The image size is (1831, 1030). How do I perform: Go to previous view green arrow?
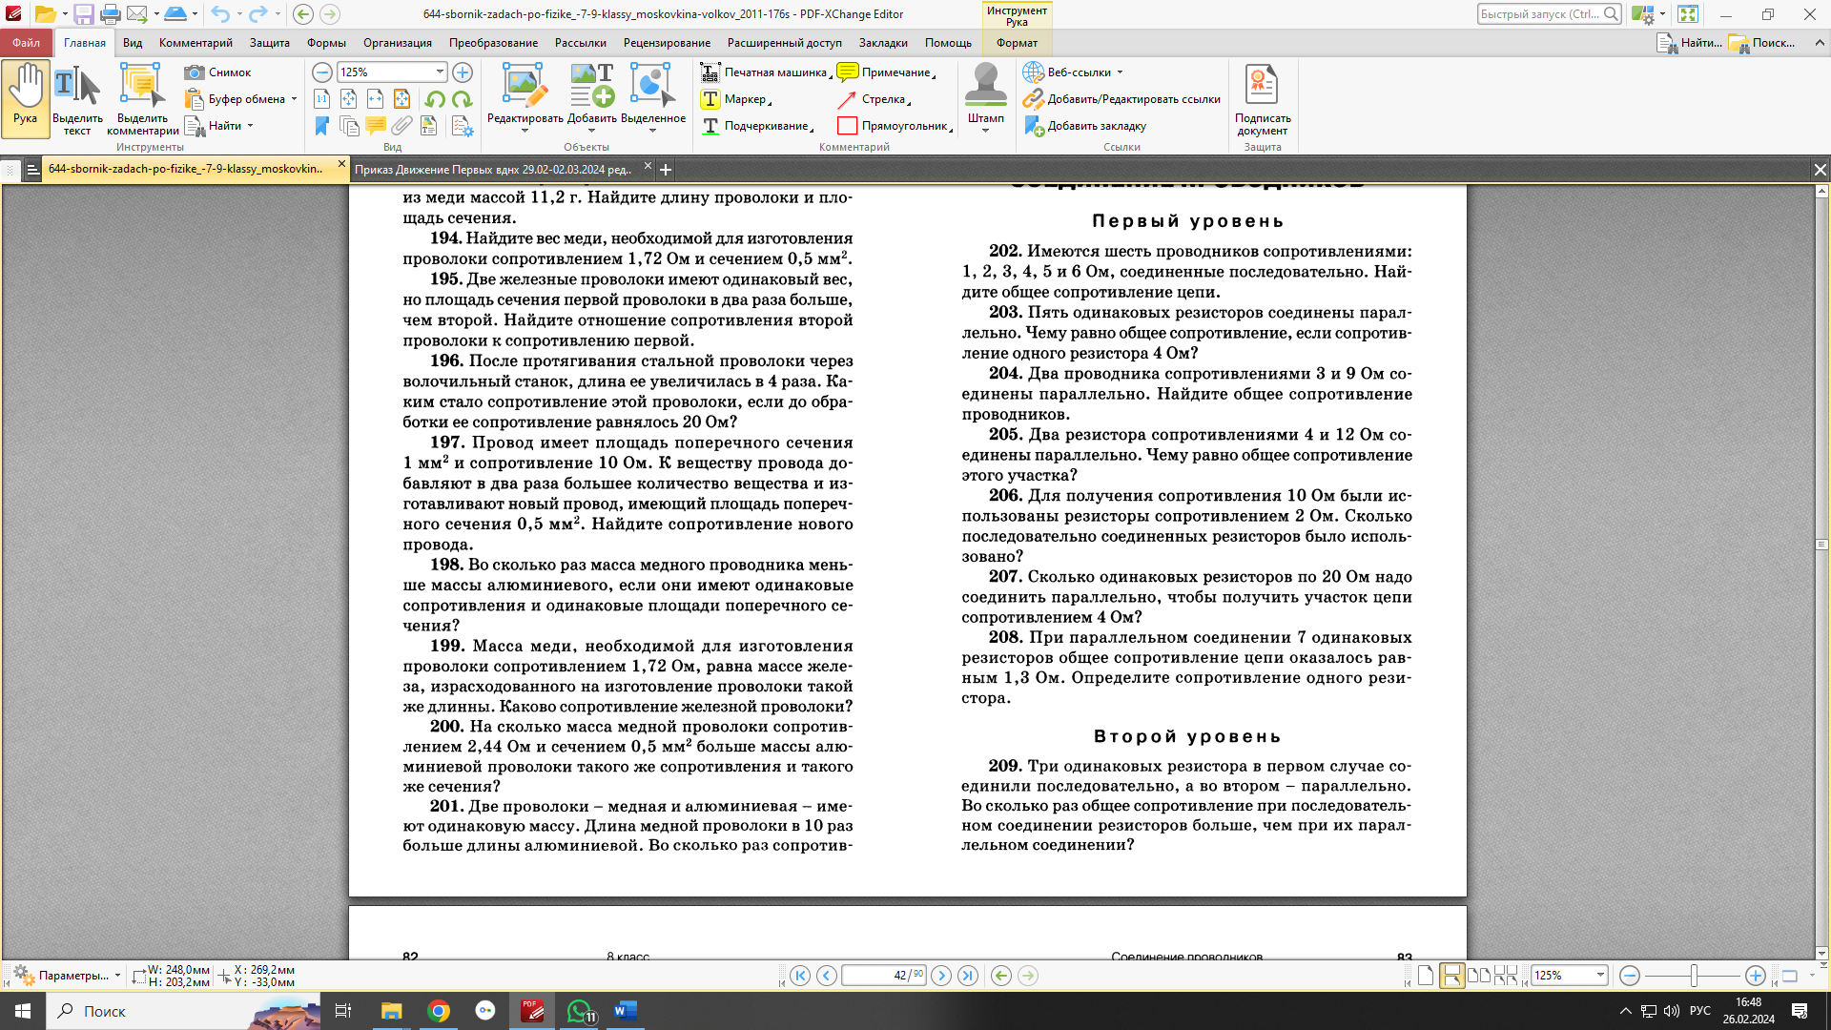(1001, 976)
